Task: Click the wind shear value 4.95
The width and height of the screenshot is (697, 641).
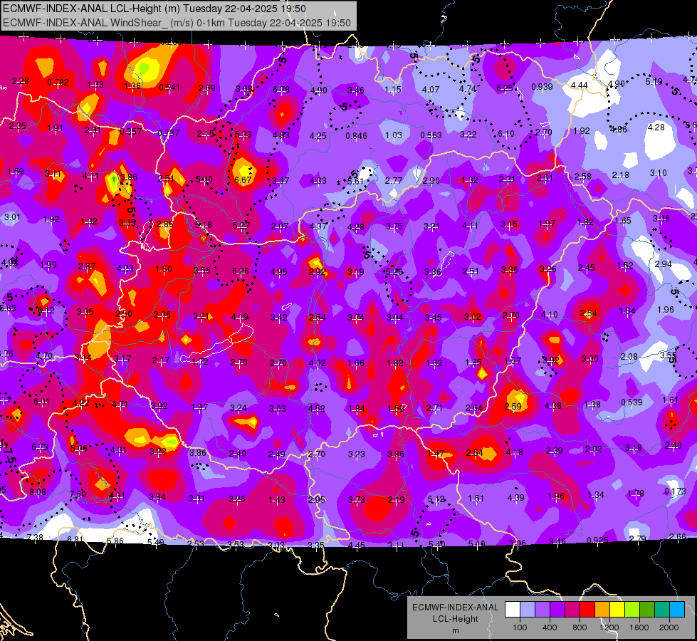Action: point(279,272)
